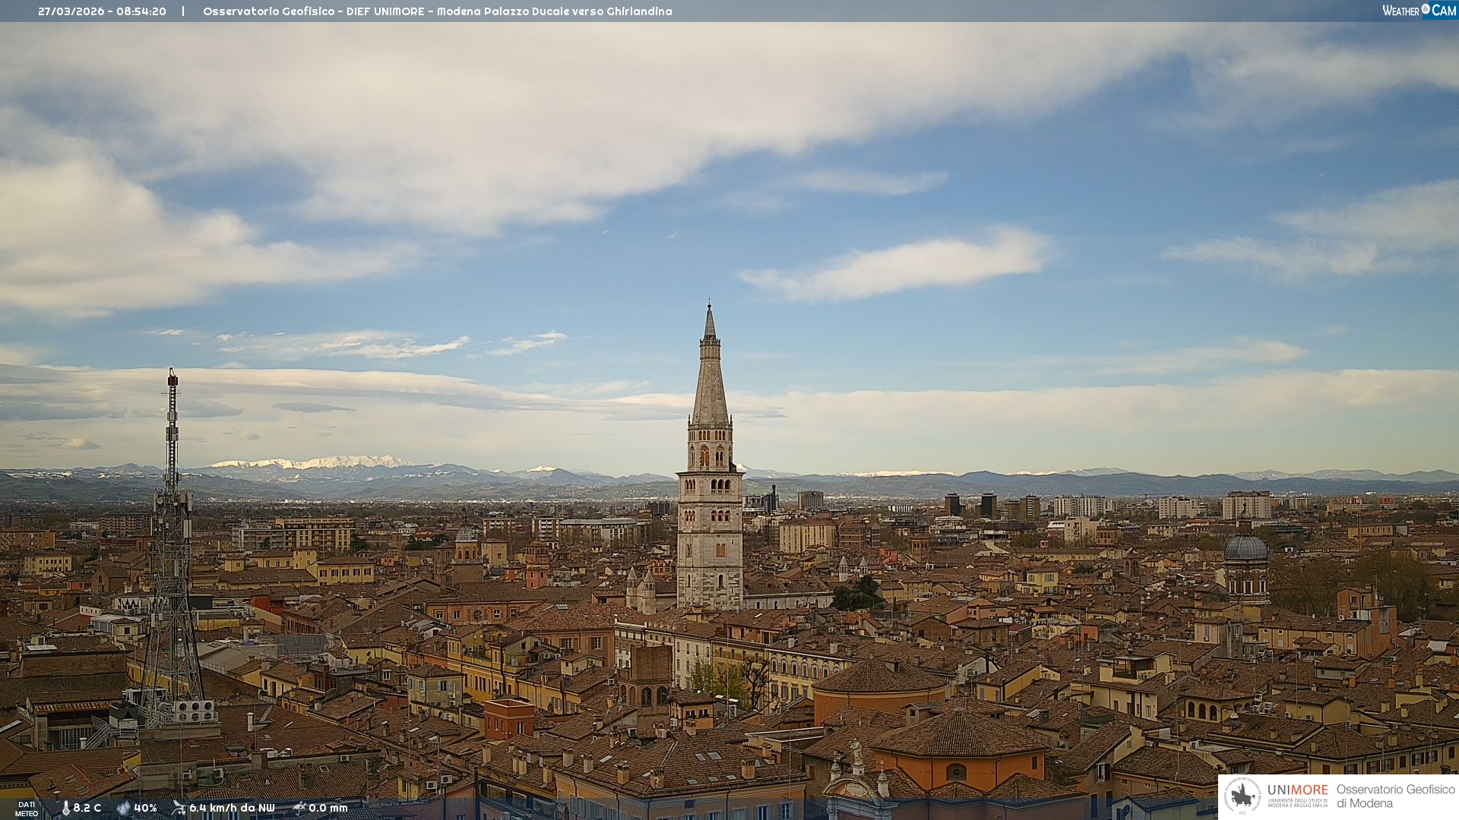
Task: Click the 0.0 mm rainfall value
Action: coord(328,809)
